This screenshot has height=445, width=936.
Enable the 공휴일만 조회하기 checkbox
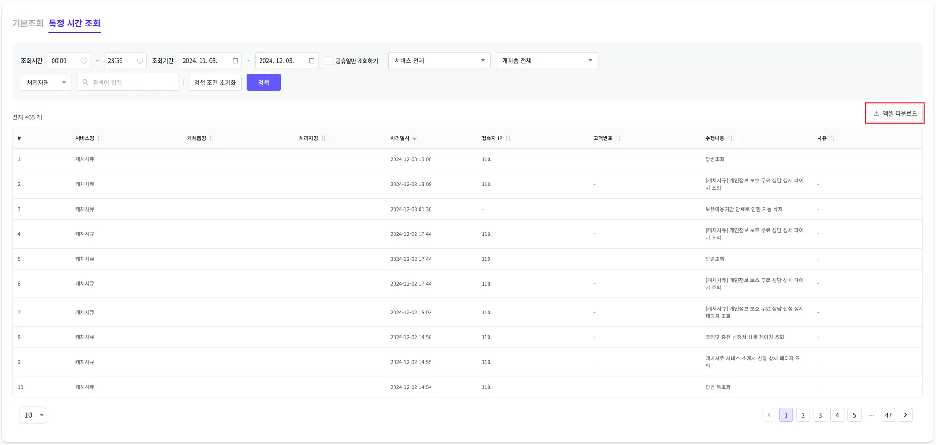pos(328,61)
